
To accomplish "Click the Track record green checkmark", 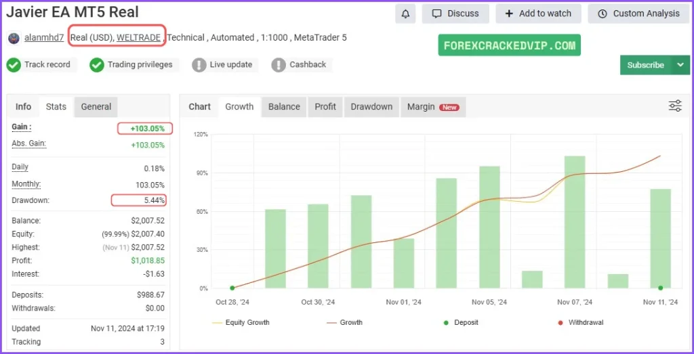I will [x=14, y=65].
